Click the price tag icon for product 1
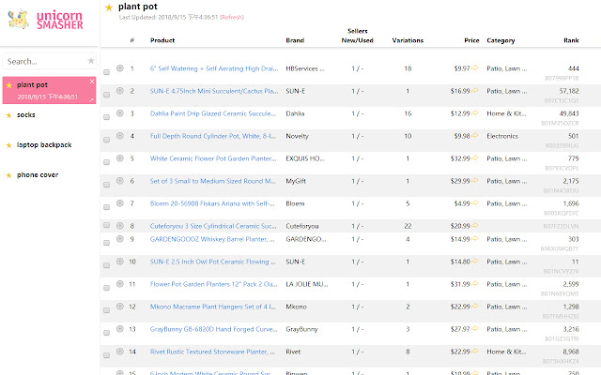This screenshot has height=375, width=601. [475, 67]
